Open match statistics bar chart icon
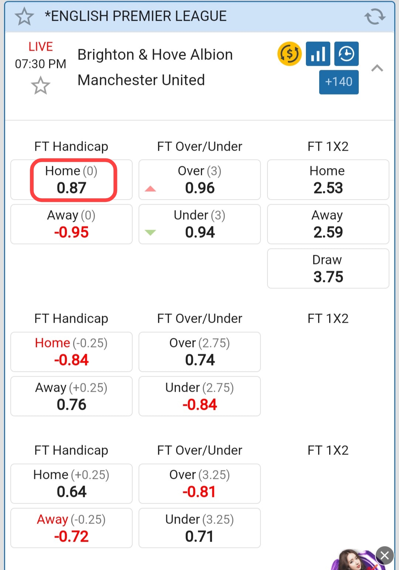Screen dimensions: 399x570 click(318, 54)
